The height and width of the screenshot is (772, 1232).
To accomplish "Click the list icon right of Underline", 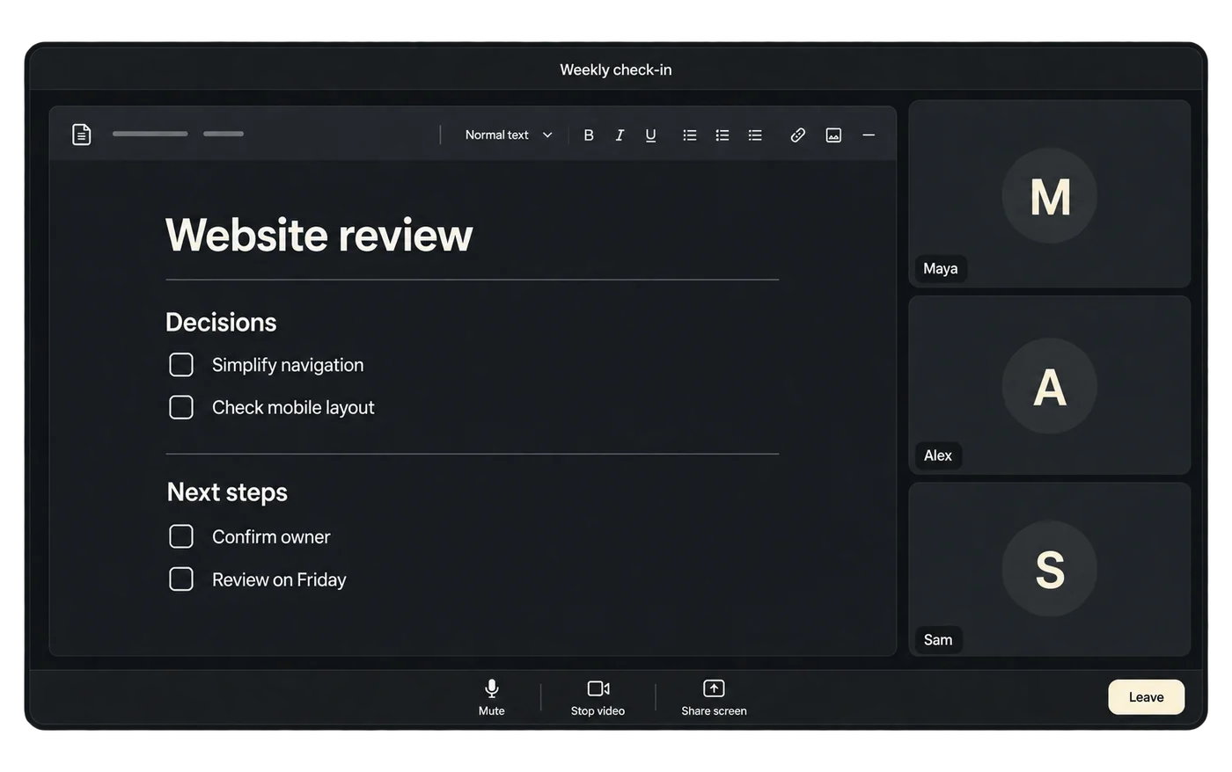I will coord(690,135).
